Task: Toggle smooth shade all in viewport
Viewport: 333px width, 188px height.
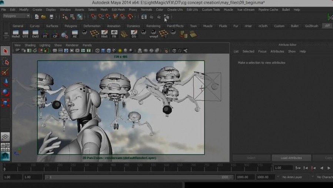Action: 103,50
